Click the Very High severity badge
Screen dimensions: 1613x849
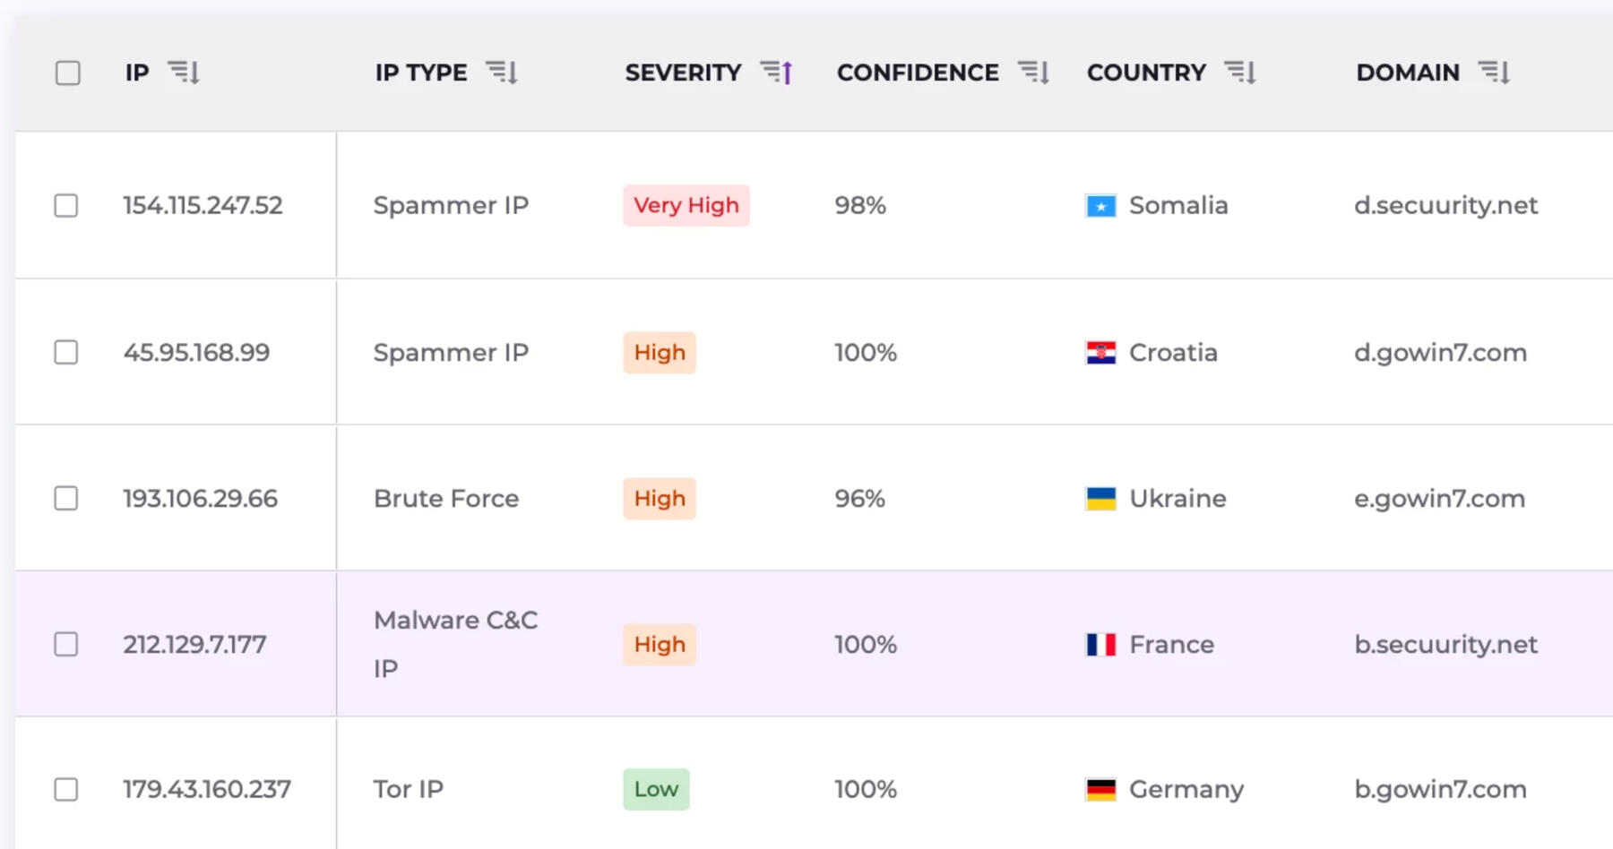(x=686, y=206)
